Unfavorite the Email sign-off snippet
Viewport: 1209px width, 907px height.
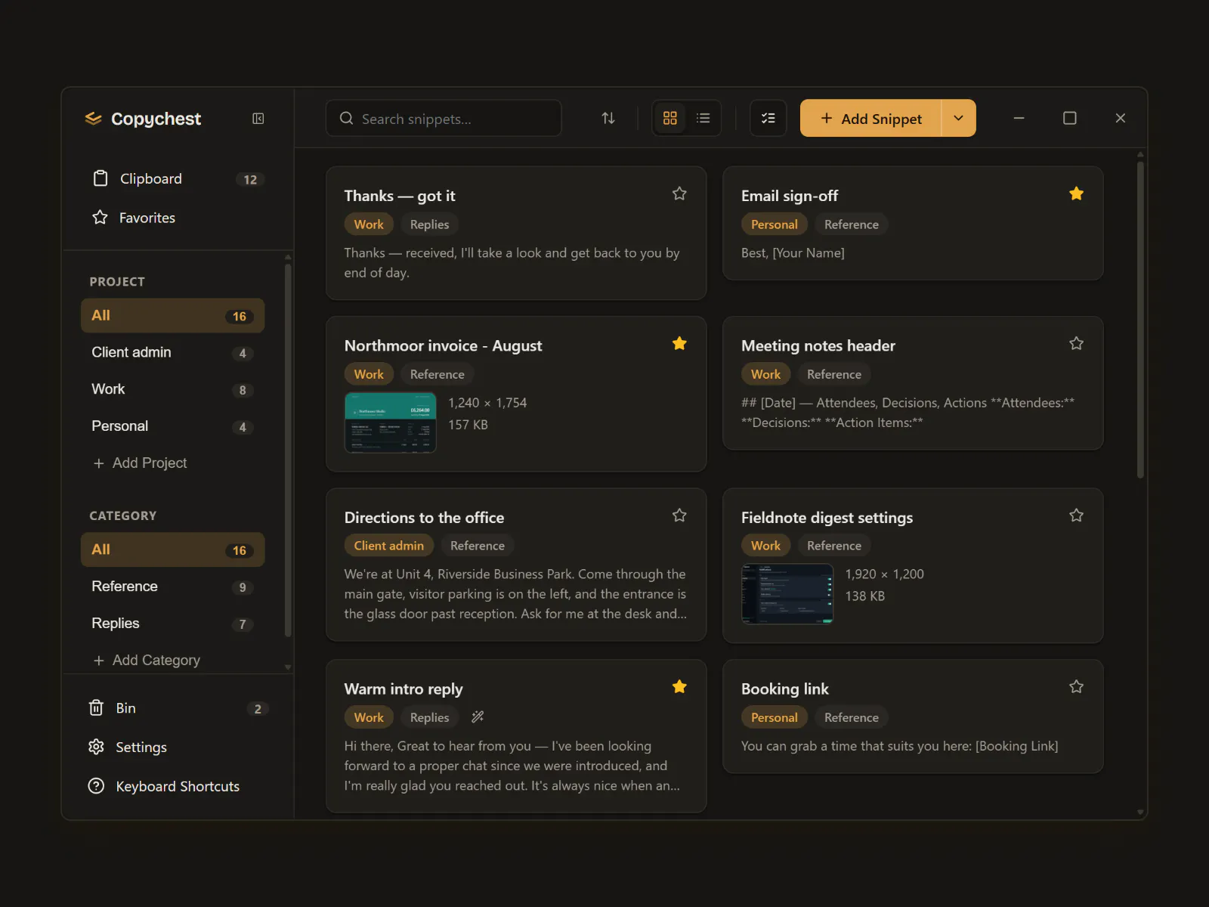(1077, 193)
